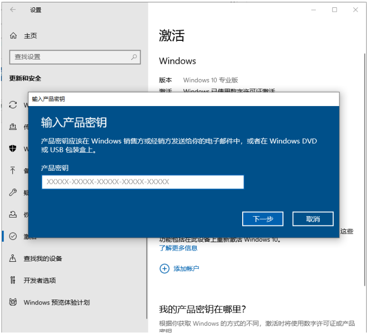Open Windows 预览体验计划 sidebar entry
The width and height of the screenshot is (367, 334).
[x=56, y=303]
